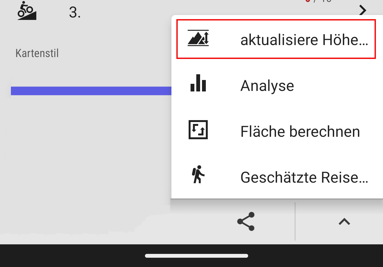Screen dimensions: 383x267
Task: Tap the empty space between Kartenstil and the menu
Action: (115, 53)
